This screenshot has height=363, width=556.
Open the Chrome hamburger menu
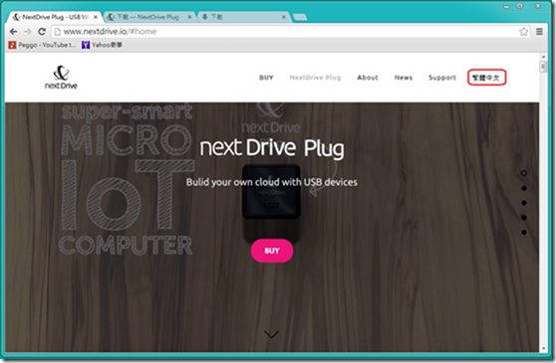tap(539, 32)
